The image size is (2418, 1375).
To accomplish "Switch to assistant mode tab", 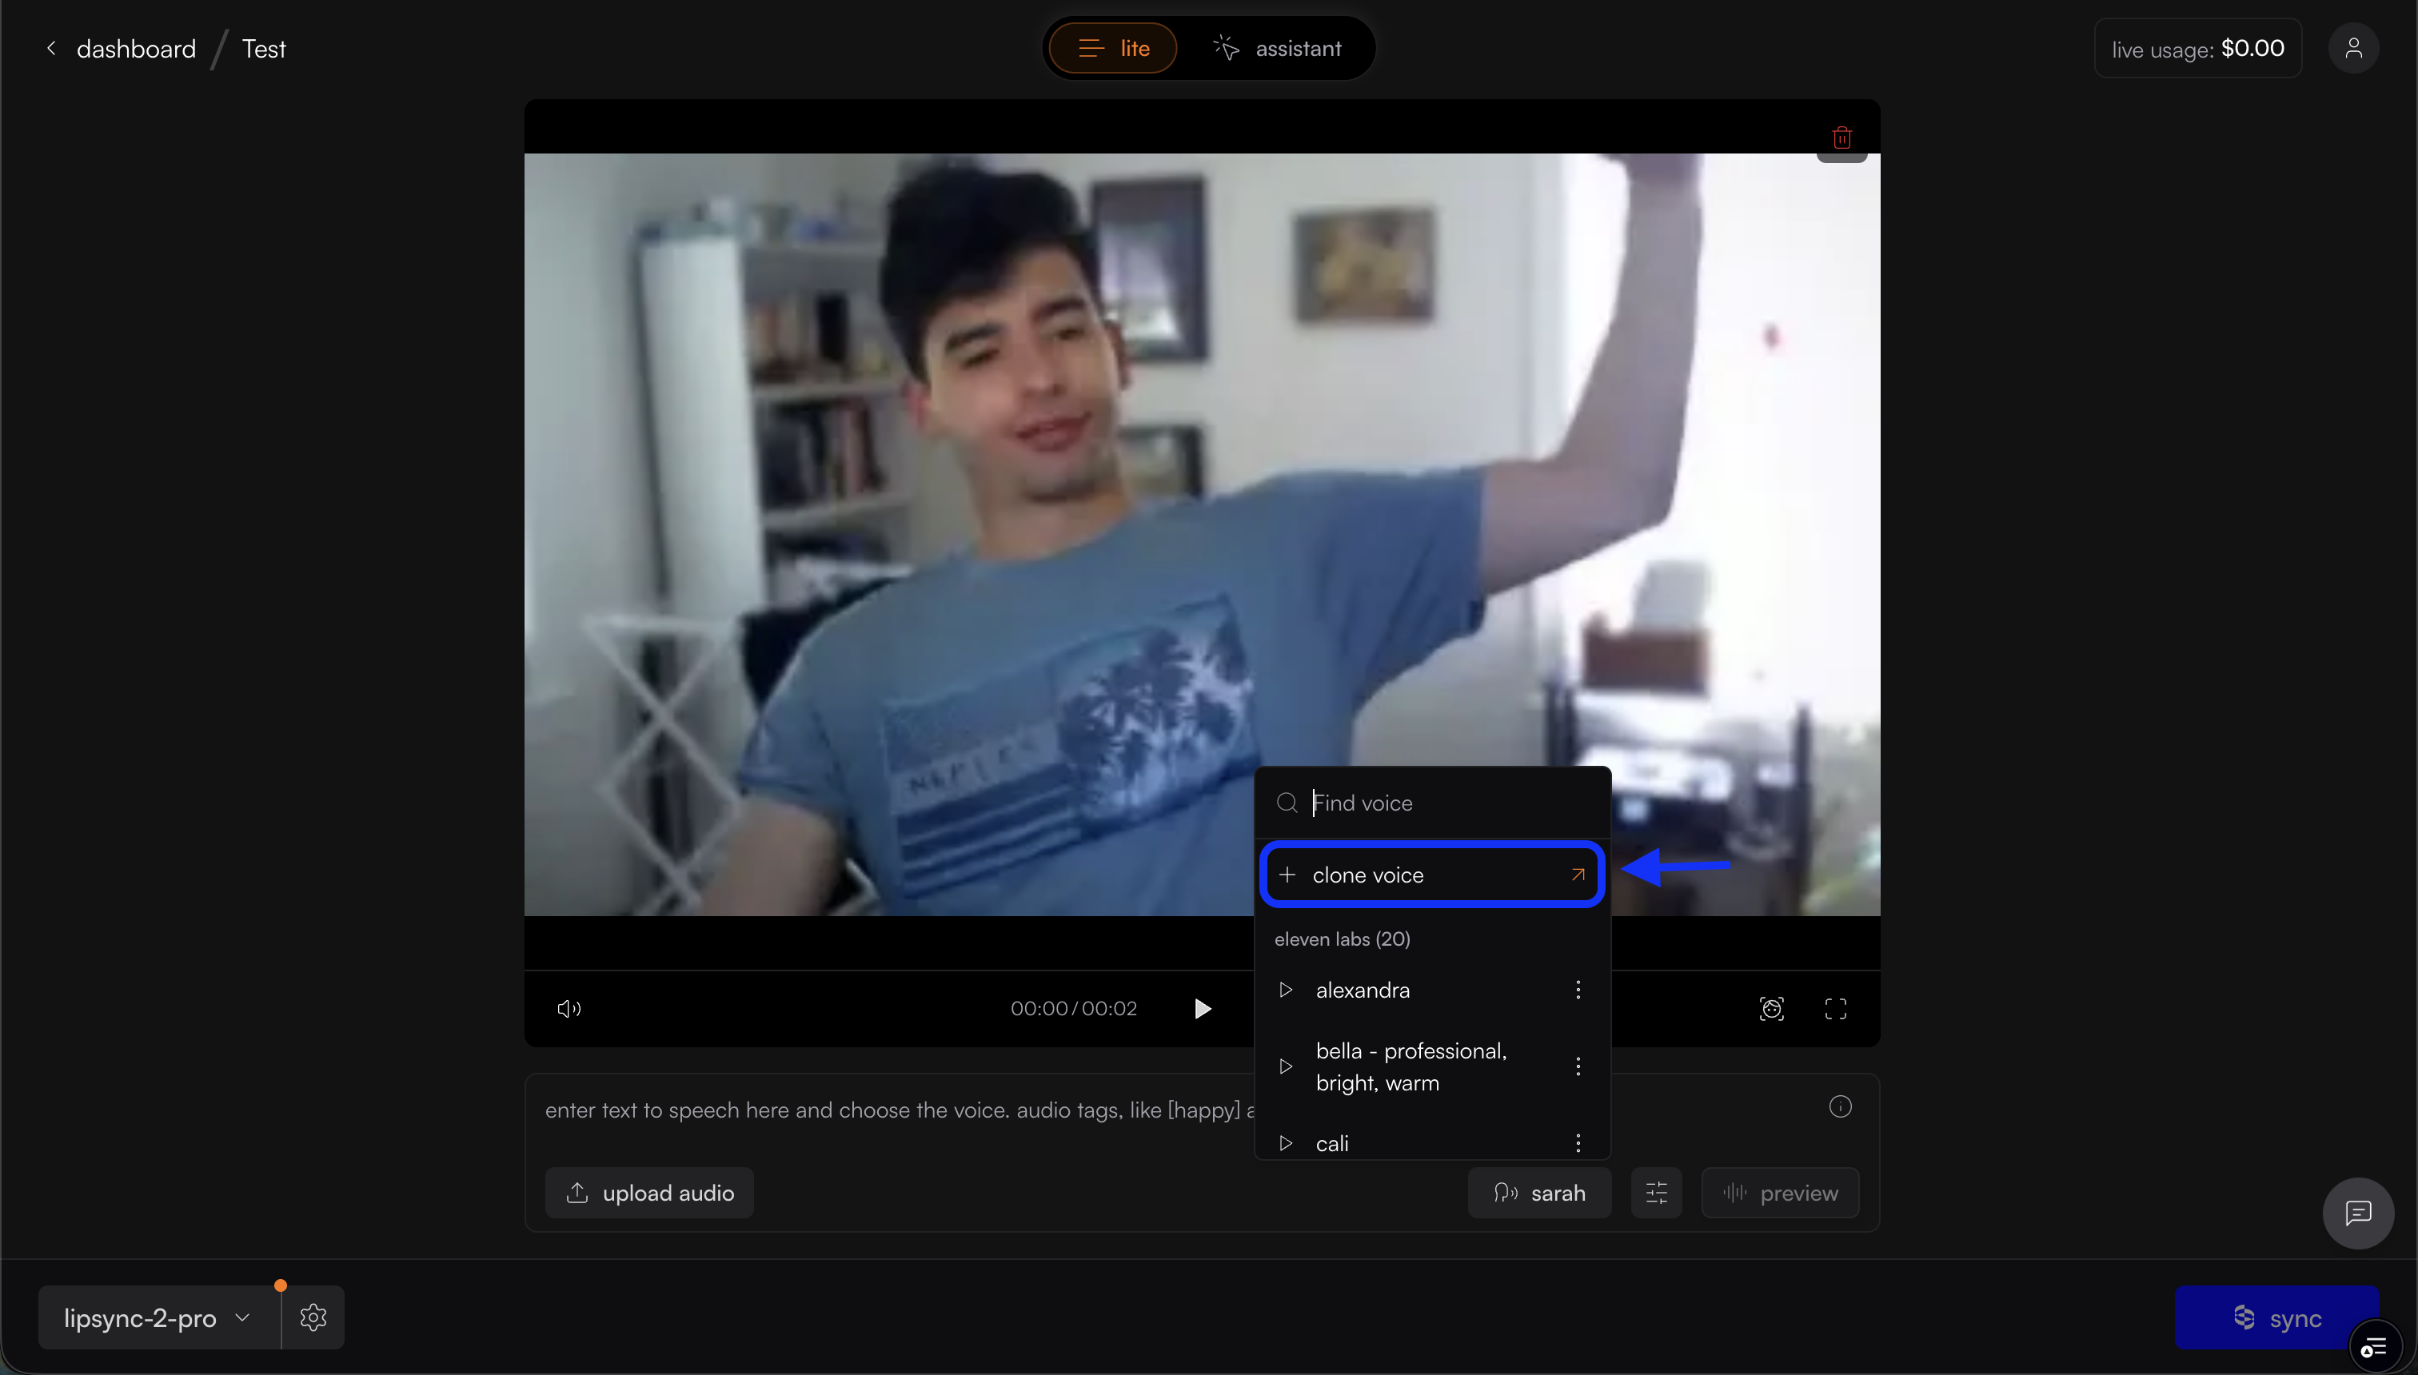I will [1277, 48].
